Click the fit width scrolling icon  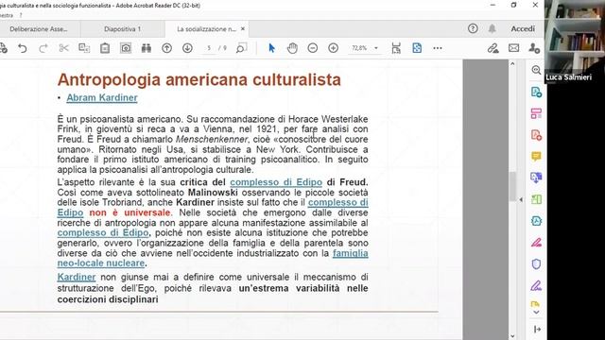pyautogui.click(x=396, y=48)
